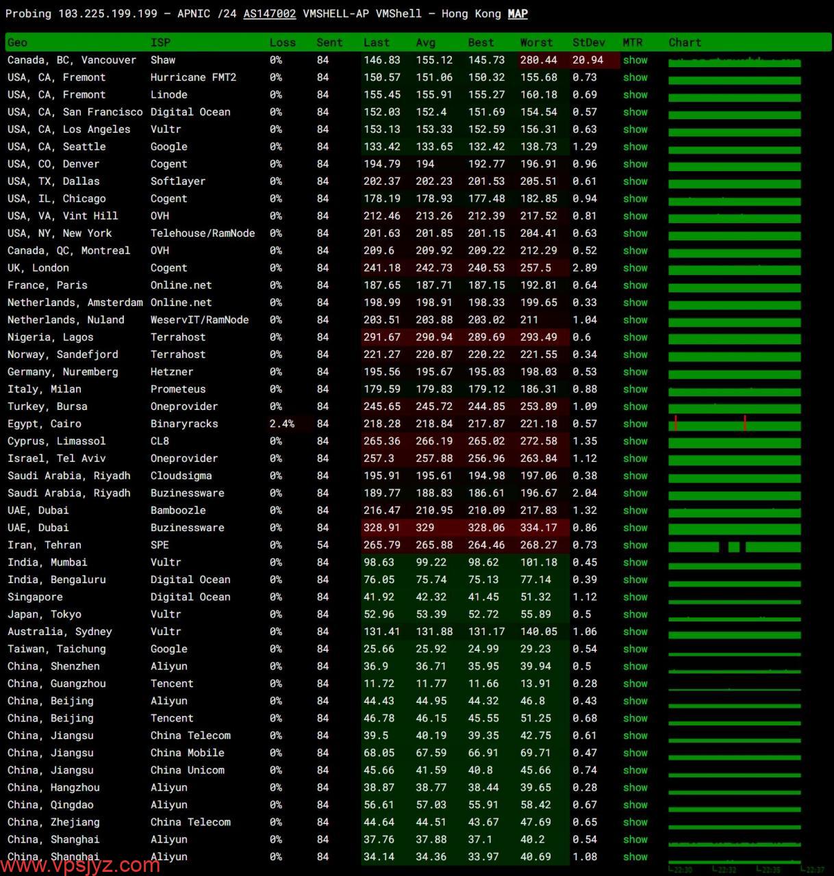Show MTR for Nigeria, Lagos Terrahost
This screenshot has width=834, height=876.
(x=635, y=337)
